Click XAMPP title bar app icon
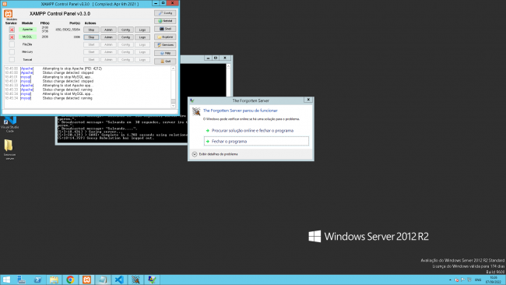 5,4
